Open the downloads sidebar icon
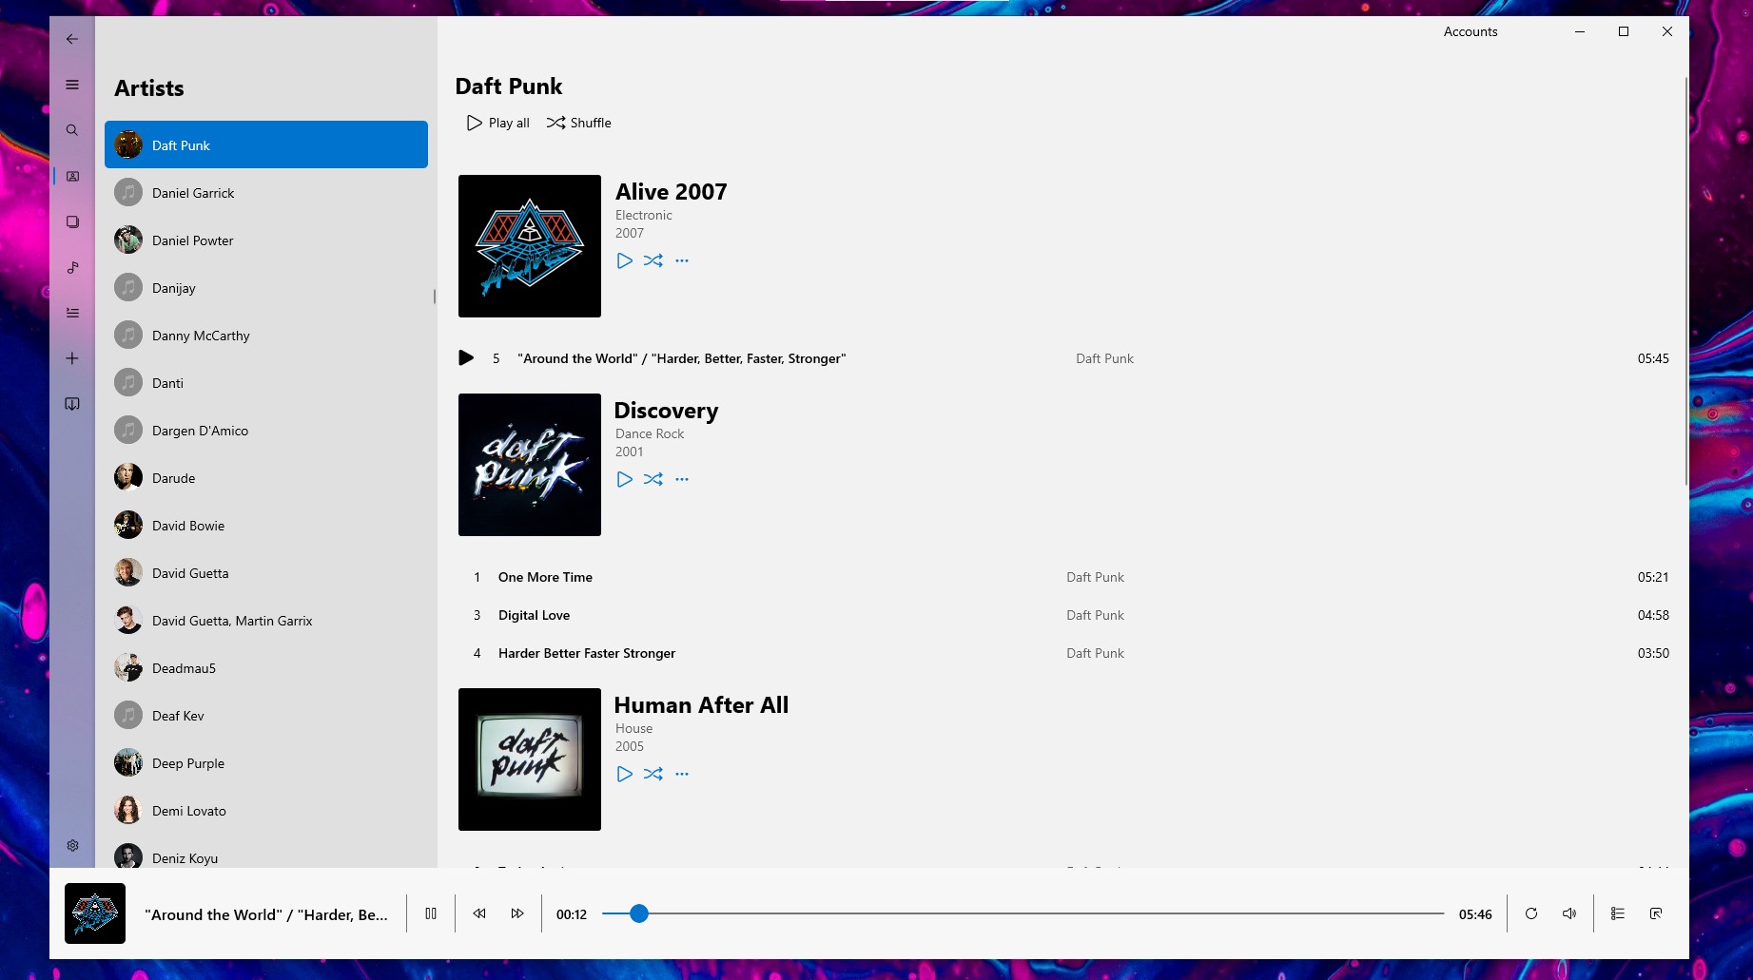 tap(72, 404)
